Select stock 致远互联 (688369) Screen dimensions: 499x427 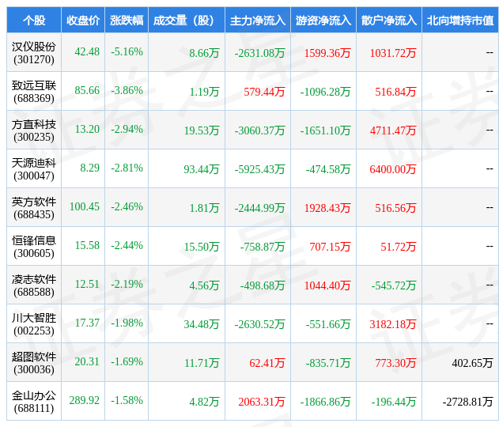[x=34, y=92]
